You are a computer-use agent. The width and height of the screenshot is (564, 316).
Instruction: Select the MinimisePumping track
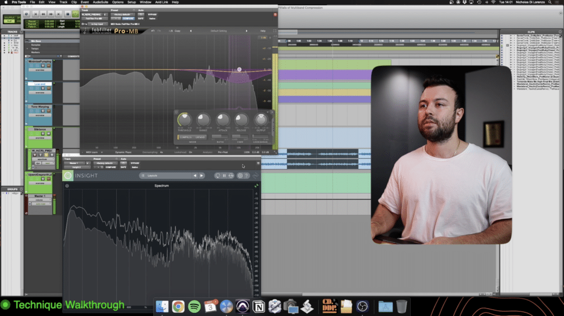[x=40, y=62]
